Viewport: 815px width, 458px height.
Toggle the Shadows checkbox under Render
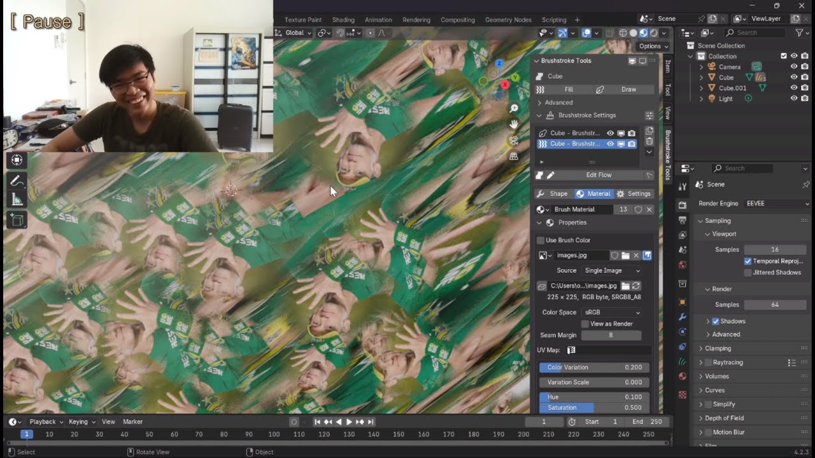716,321
